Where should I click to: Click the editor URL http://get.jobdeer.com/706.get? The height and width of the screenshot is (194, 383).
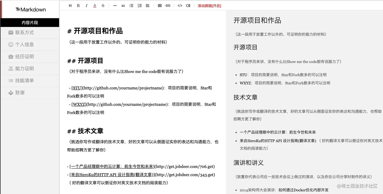(x=185, y=167)
